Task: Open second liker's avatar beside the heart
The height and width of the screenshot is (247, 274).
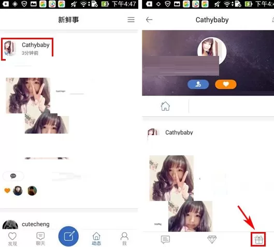Action: pyautogui.click(x=32, y=191)
